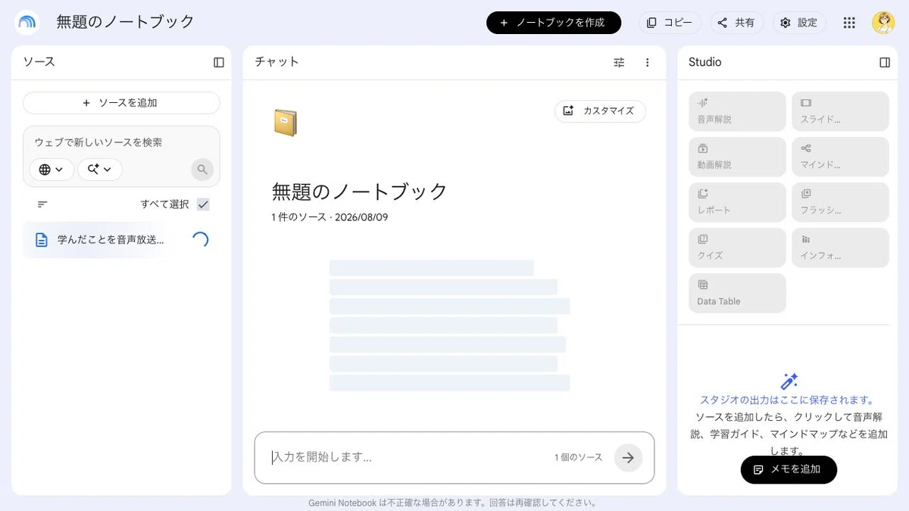
Task: Click the 1 件のソース · 2026/08/09 text
Action: click(x=330, y=217)
